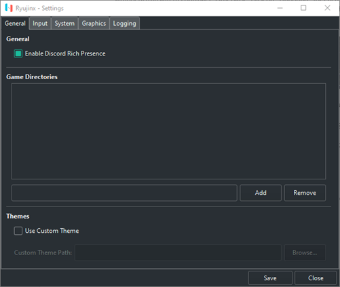The width and height of the screenshot is (340, 287).
Task: Maximize the Ryujinx Settings window
Action: coord(303,8)
